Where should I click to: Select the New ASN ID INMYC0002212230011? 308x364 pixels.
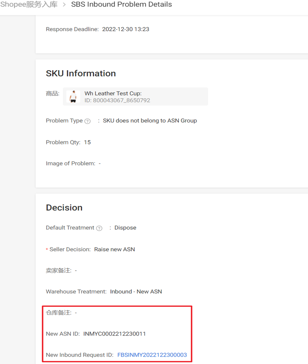pyautogui.click(x=114, y=334)
